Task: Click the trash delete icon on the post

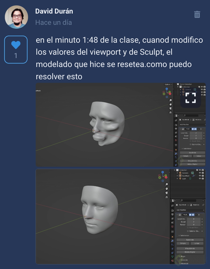Action: tap(197, 15)
